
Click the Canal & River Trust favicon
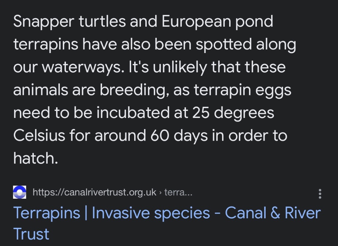[x=20, y=192]
